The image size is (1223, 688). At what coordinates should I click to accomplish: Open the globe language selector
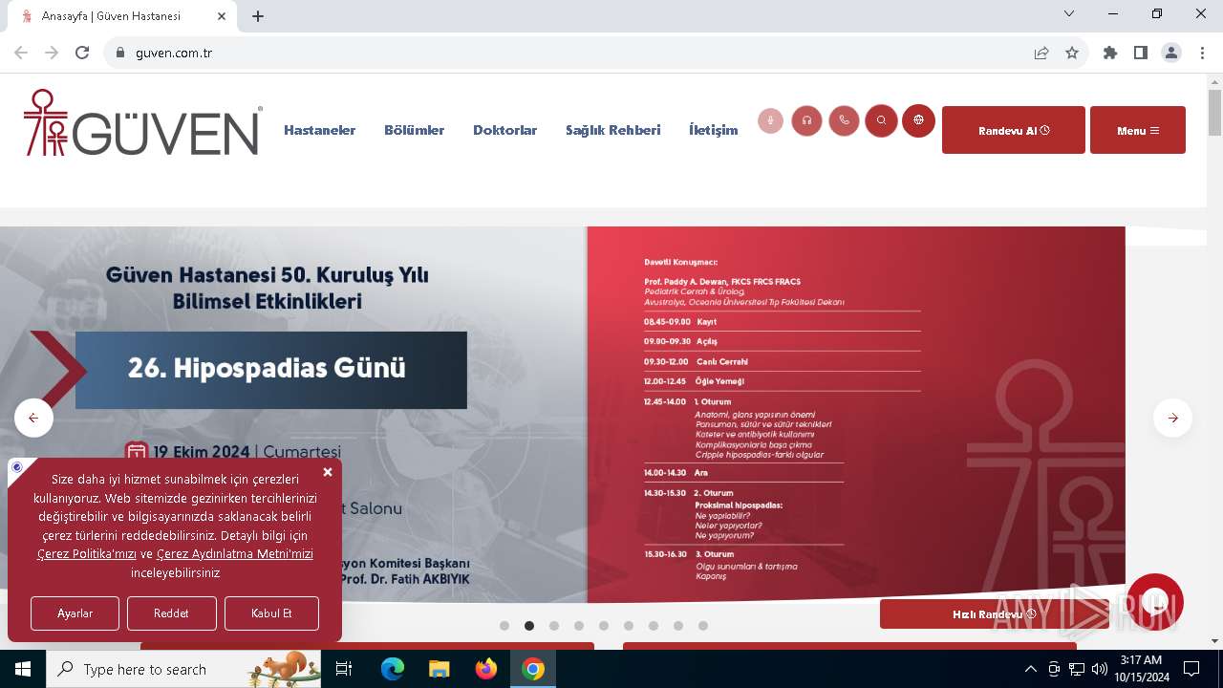918,120
